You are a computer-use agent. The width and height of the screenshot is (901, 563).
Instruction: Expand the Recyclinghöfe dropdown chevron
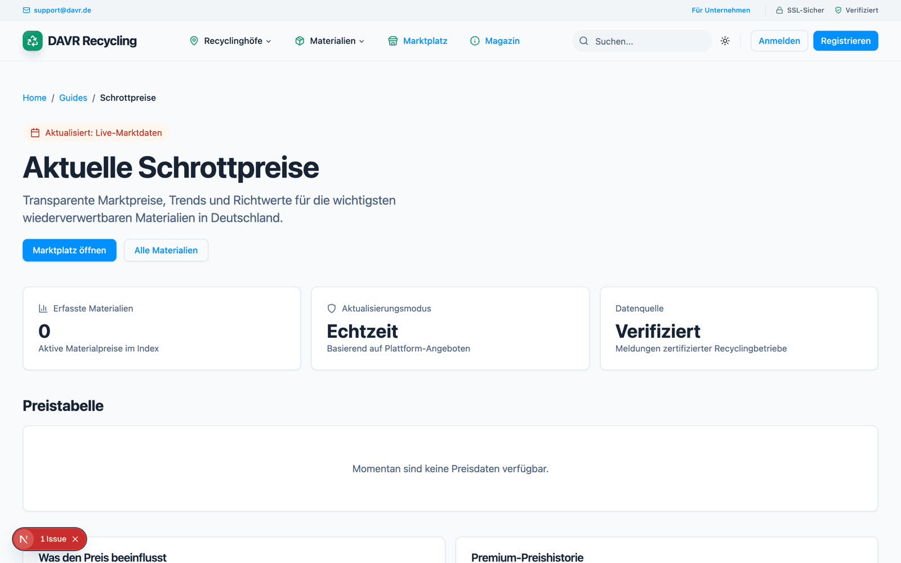coord(269,41)
